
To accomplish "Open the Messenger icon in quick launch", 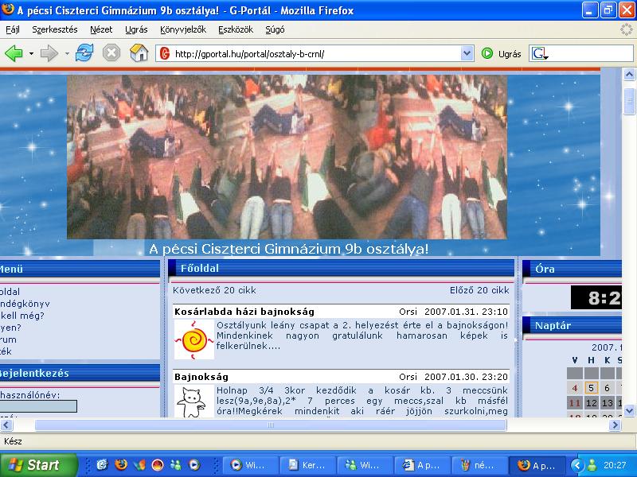I will coord(176,465).
